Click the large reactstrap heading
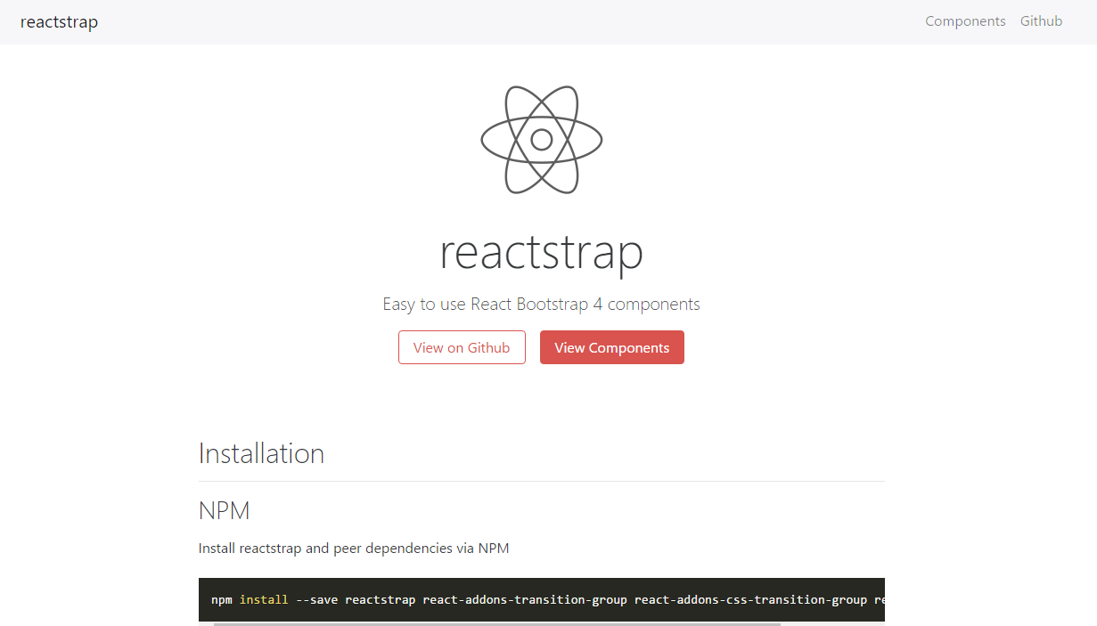Image resolution: width=1097 pixels, height=626 pixels. coord(542,253)
